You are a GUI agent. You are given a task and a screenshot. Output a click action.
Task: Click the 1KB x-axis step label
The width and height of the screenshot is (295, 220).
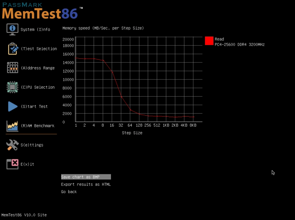coord(166,125)
